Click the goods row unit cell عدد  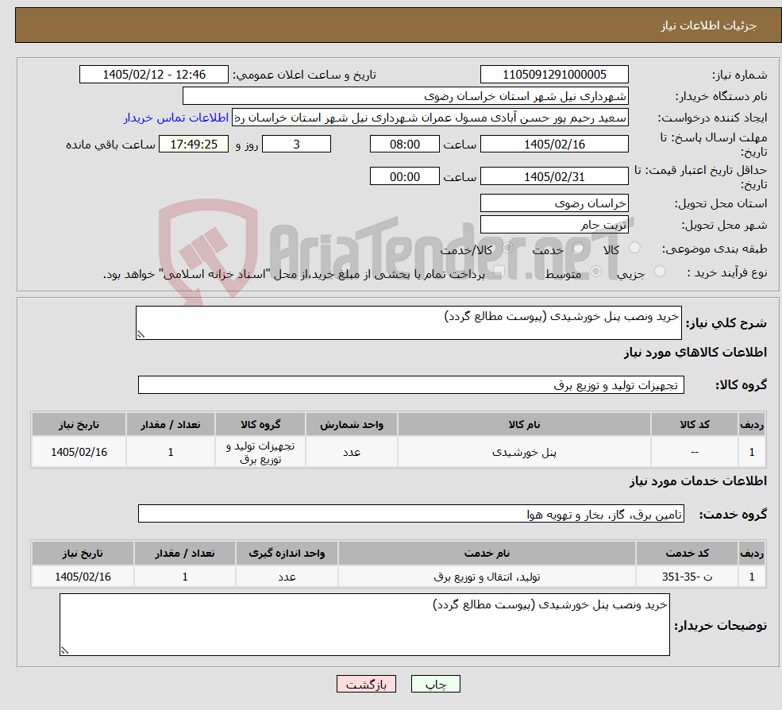(351, 452)
